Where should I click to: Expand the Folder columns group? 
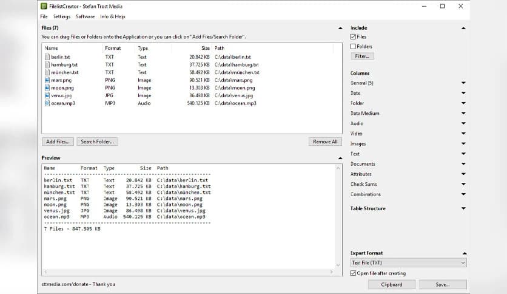pos(463,103)
